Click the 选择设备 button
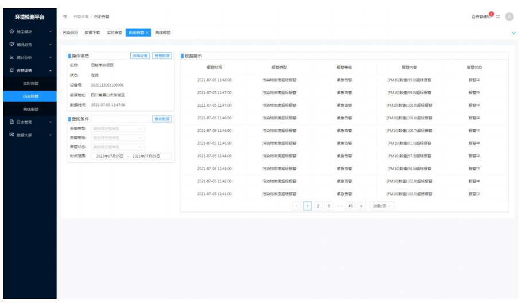The height and width of the screenshot is (308, 526). coord(140,56)
